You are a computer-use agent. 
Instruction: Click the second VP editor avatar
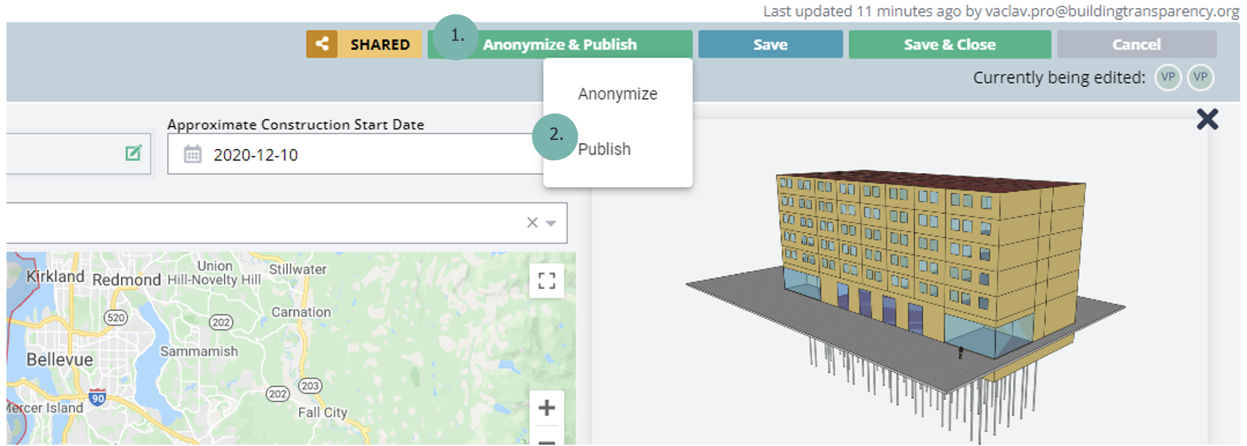[1200, 77]
